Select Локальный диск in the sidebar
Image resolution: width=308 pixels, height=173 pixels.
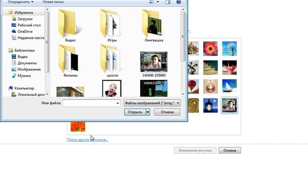tap(31, 95)
